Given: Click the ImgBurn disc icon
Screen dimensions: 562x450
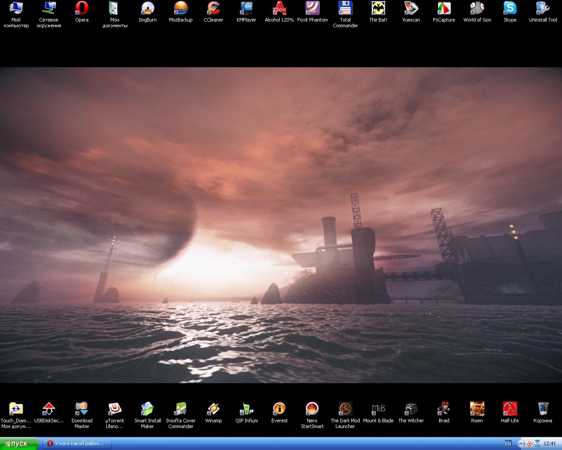Looking at the screenshot, I should point(148,9).
